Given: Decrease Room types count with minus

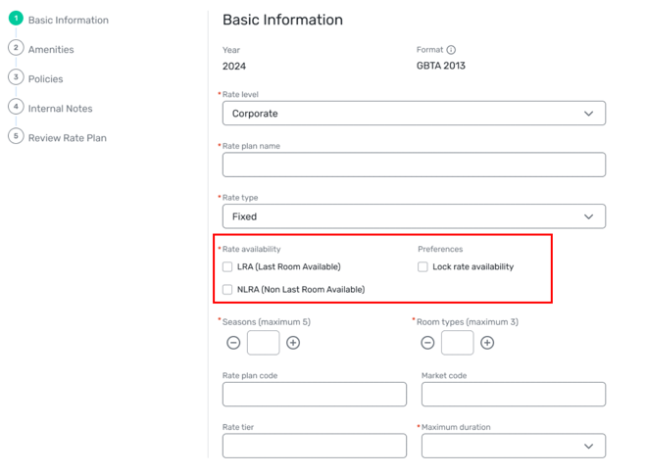Looking at the screenshot, I should click(x=427, y=343).
